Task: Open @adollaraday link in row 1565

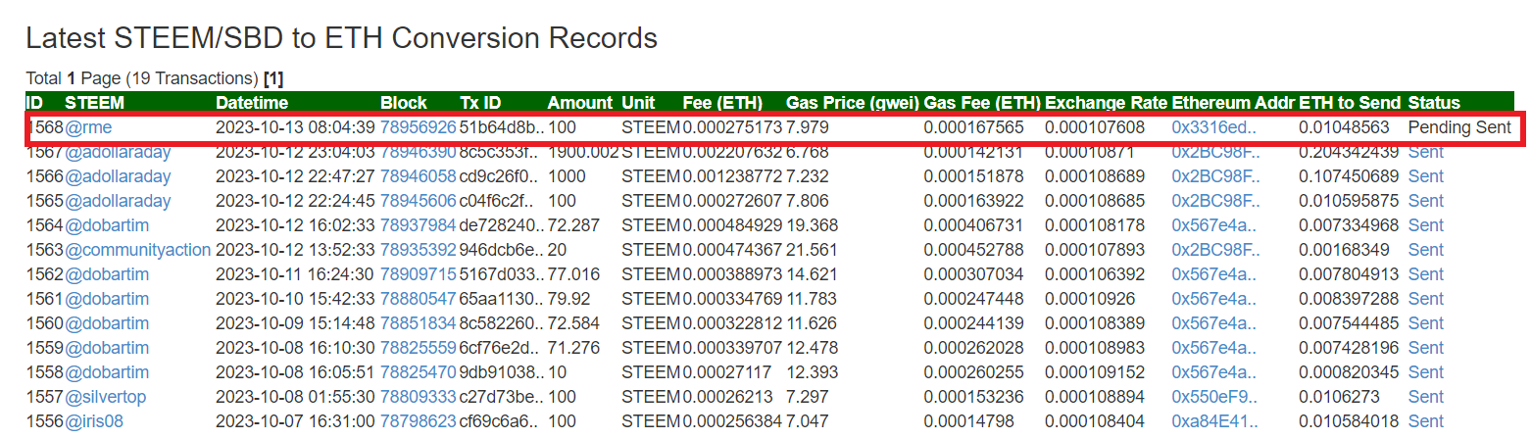Action: pyautogui.click(x=118, y=201)
